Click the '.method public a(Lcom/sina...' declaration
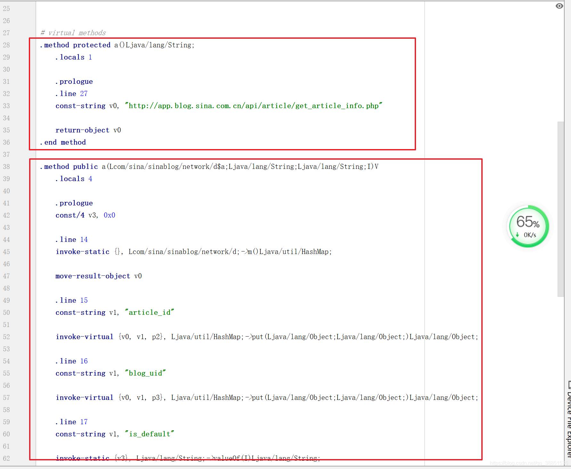The image size is (571, 469). (209, 167)
